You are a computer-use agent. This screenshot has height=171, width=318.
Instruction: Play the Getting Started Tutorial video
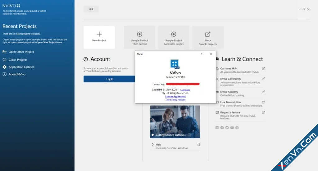point(175,122)
